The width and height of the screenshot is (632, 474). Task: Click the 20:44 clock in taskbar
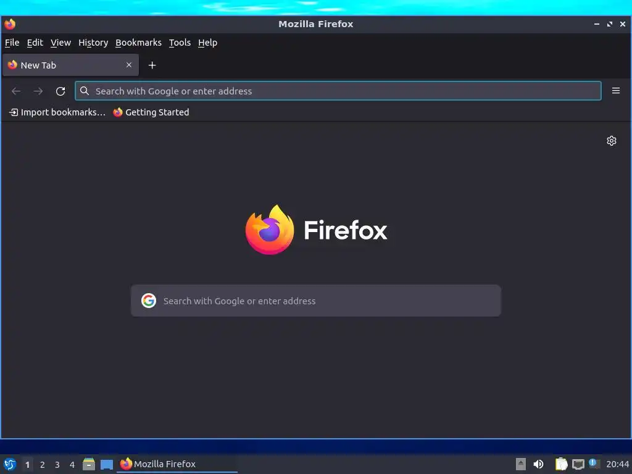point(617,464)
